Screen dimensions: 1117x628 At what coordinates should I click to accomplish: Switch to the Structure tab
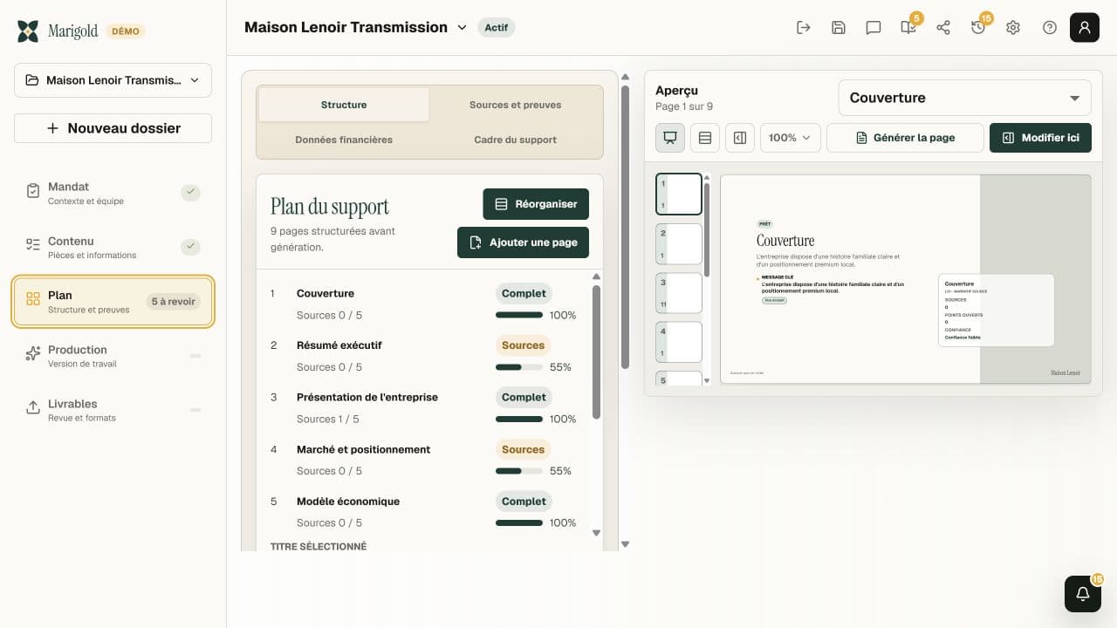click(x=344, y=105)
